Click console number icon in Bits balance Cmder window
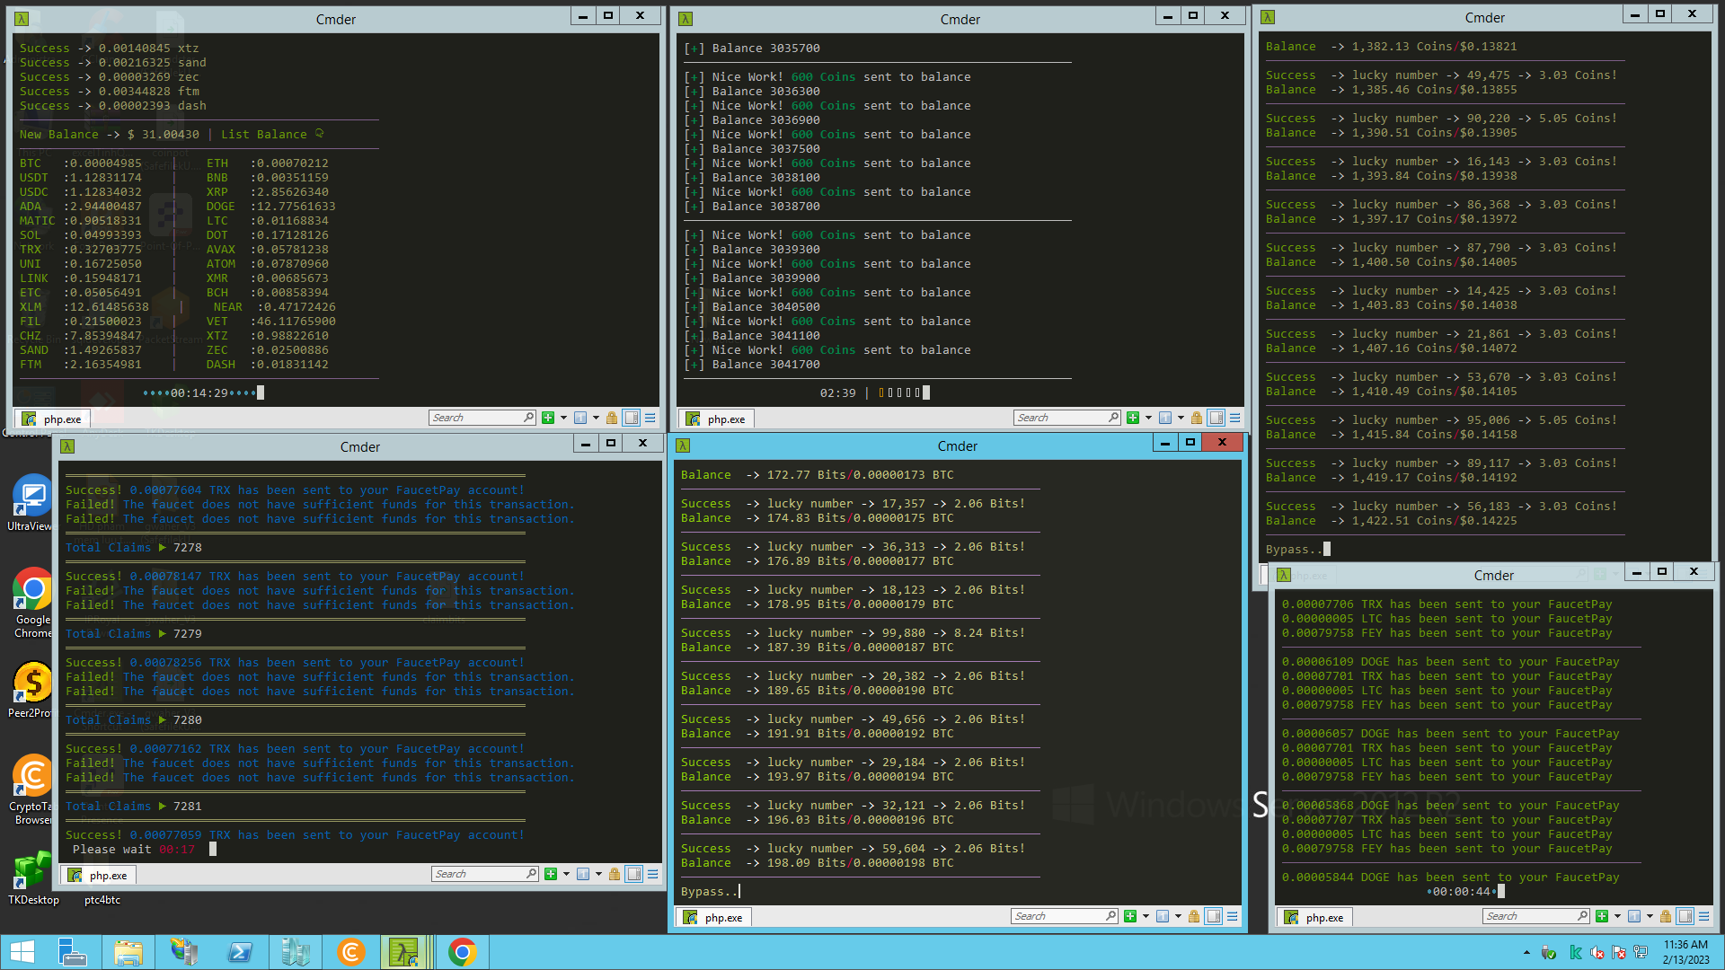The image size is (1725, 970). (1163, 916)
